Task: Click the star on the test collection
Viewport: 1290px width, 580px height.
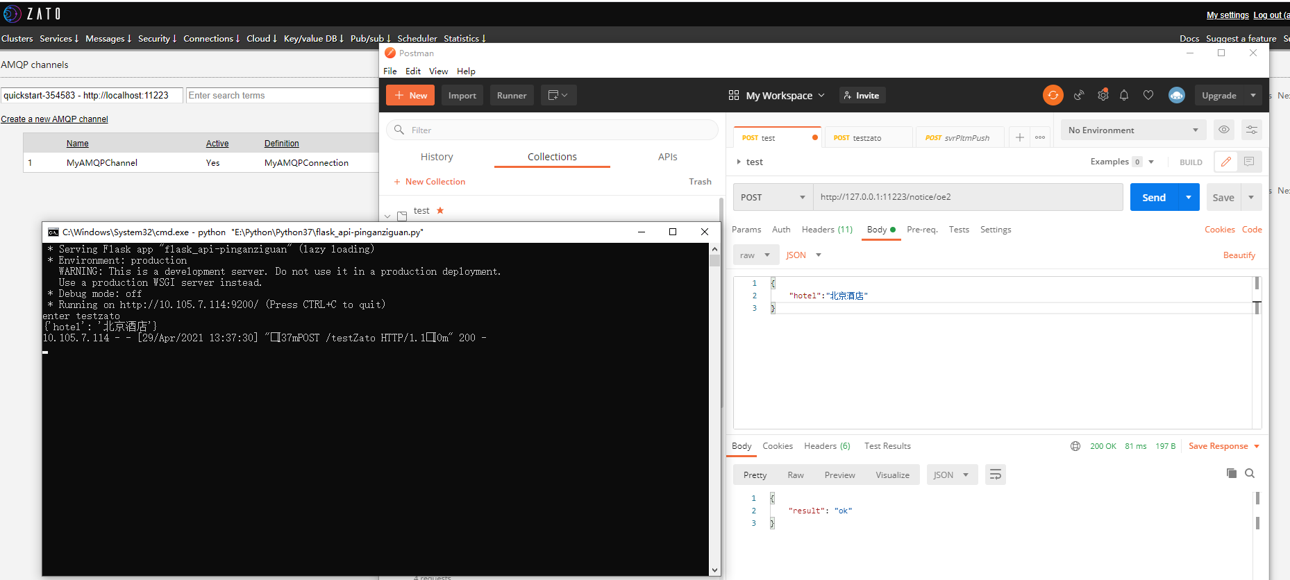Action: pos(440,210)
